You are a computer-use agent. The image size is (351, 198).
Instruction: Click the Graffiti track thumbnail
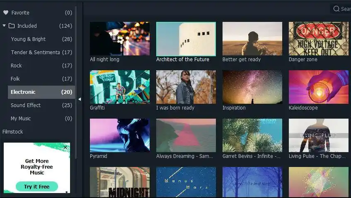click(120, 87)
